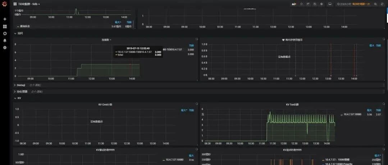Switch to TV view mode with monitor icon
388x165 pixels.
click(330, 4)
